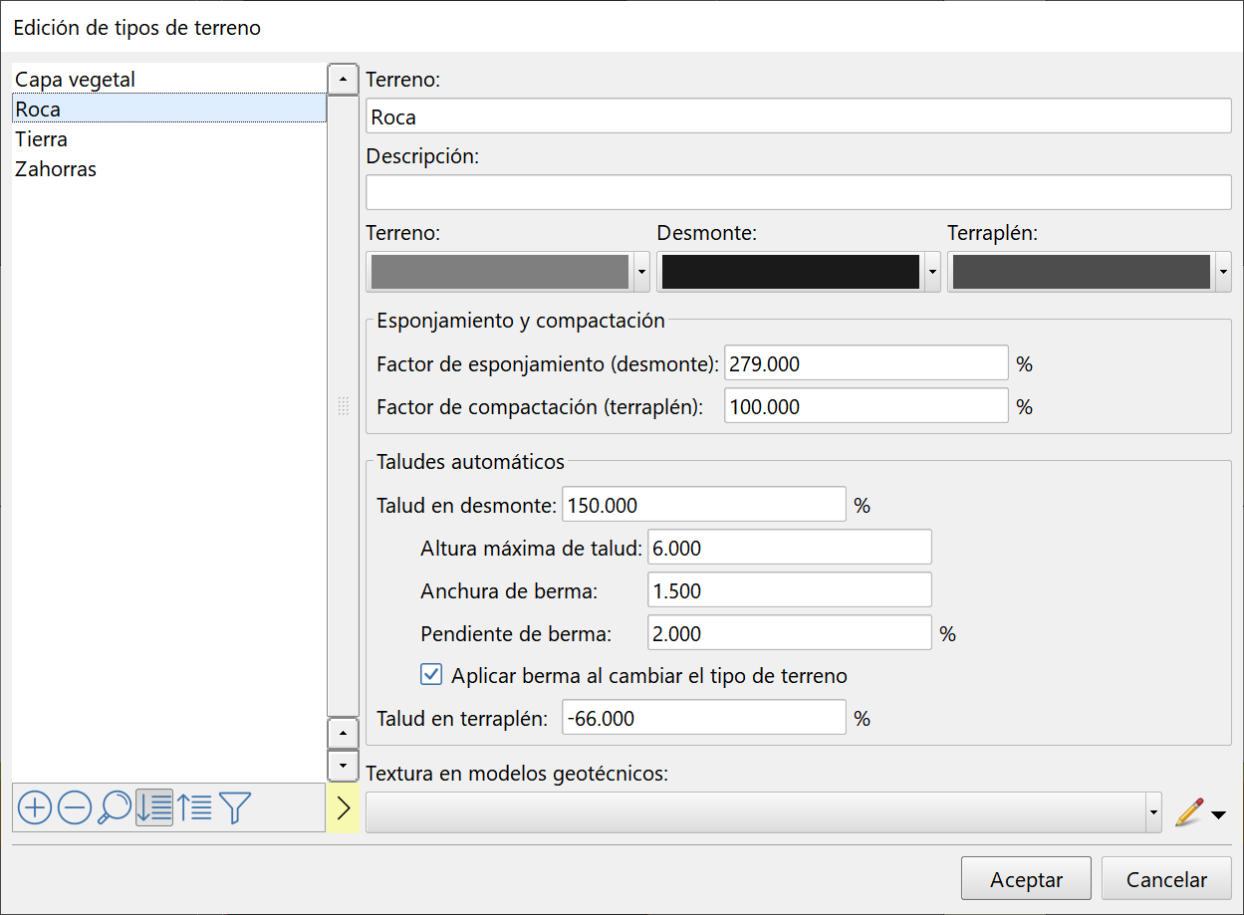Click the scroll up arrow atop the list
This screenshot has width=1244, height=915.
coord(343,79)
